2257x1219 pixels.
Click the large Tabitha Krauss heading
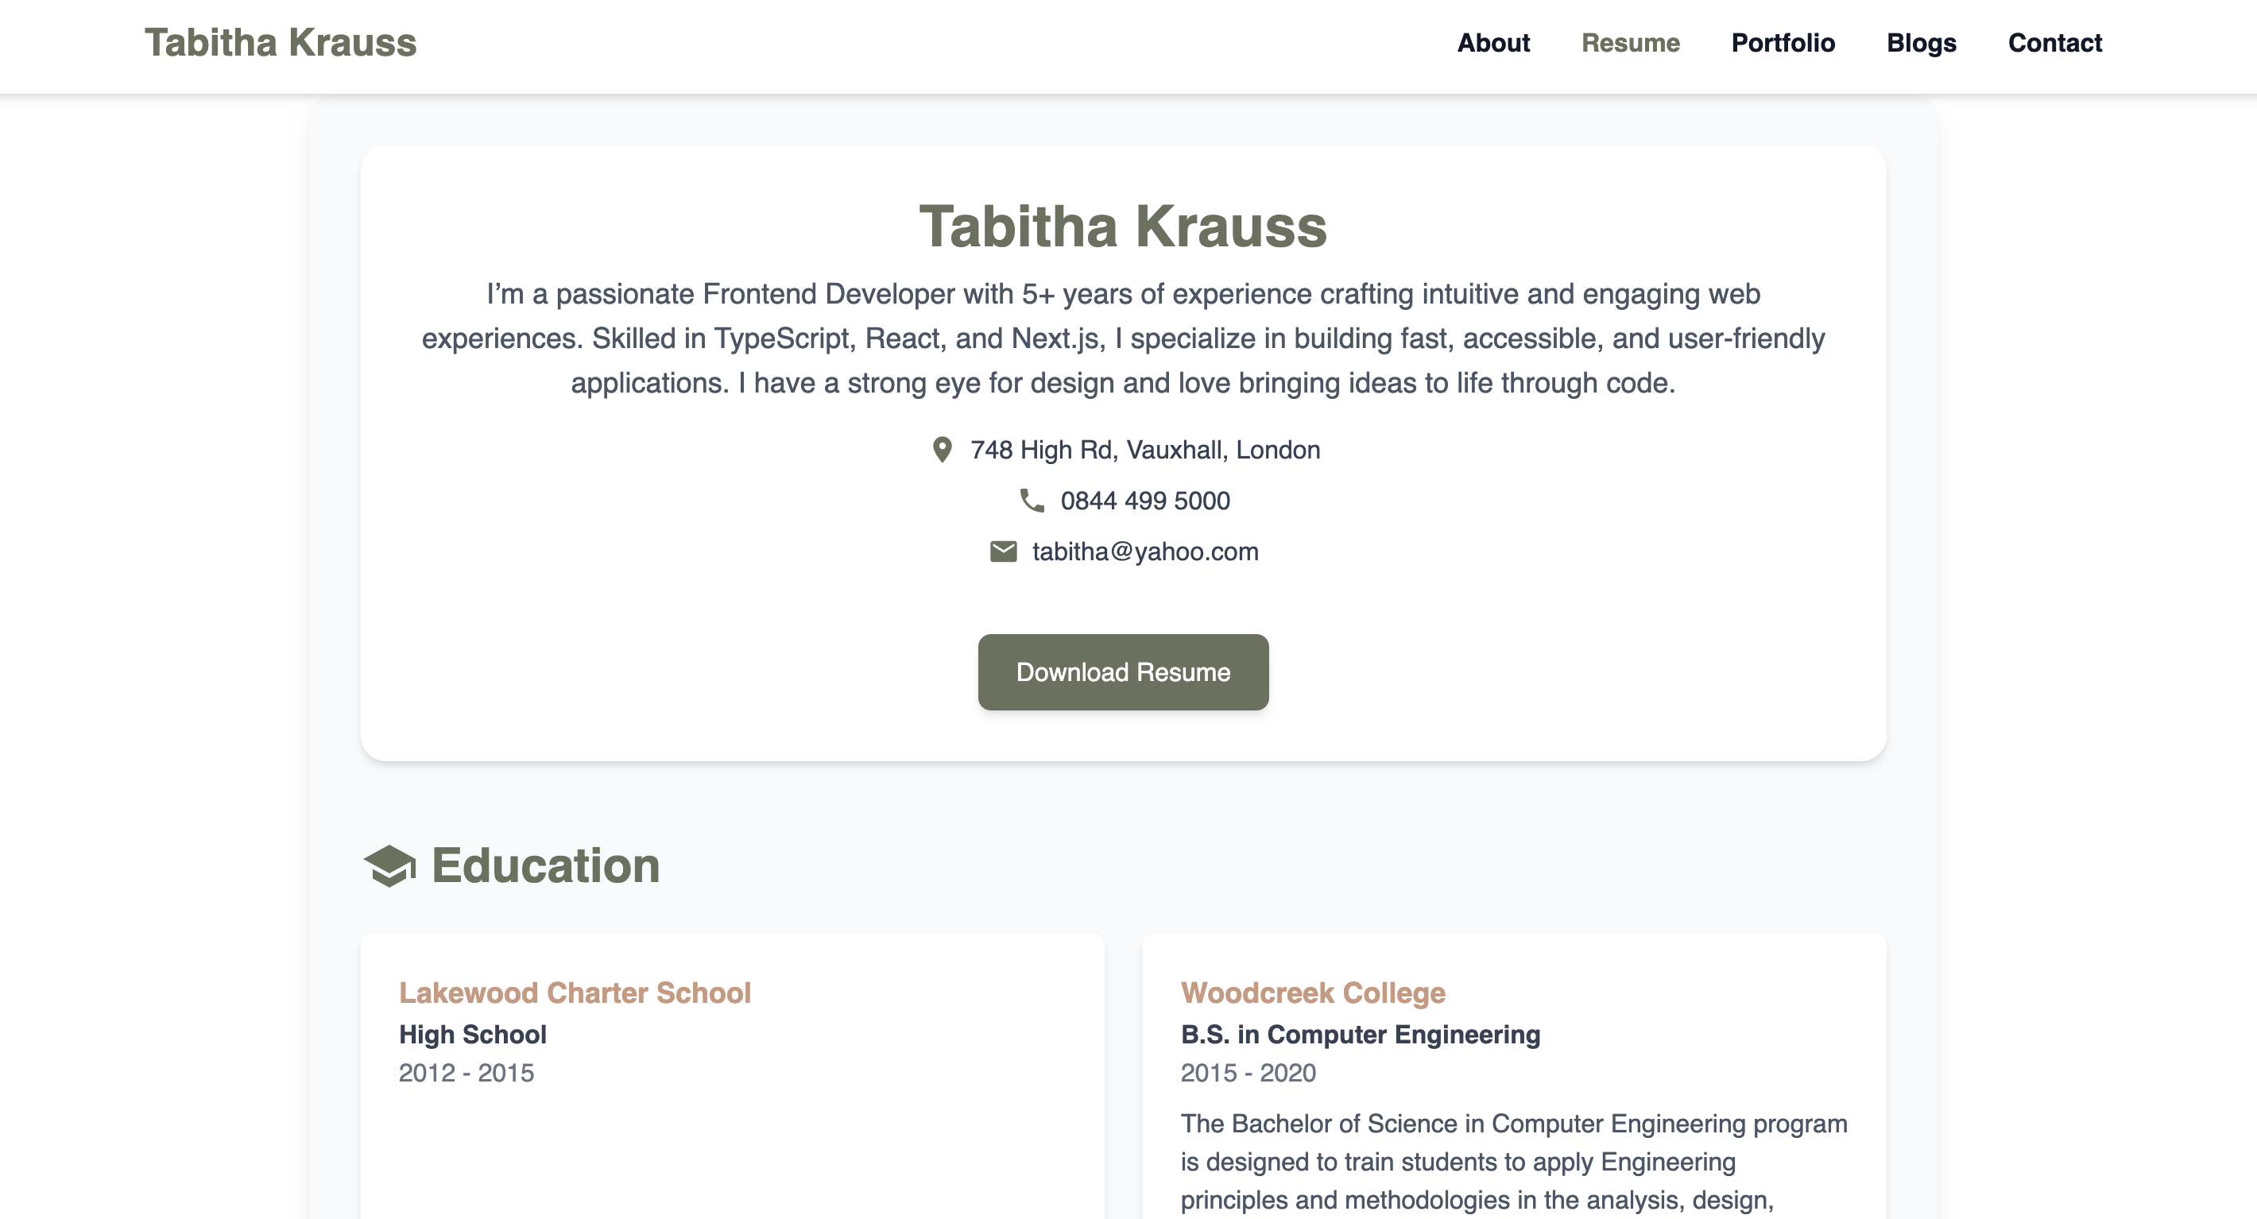coord(1122,226)
